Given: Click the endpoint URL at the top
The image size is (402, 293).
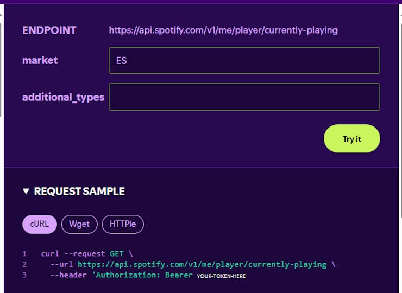Looking at the screenshot, I should pos(223,30).
